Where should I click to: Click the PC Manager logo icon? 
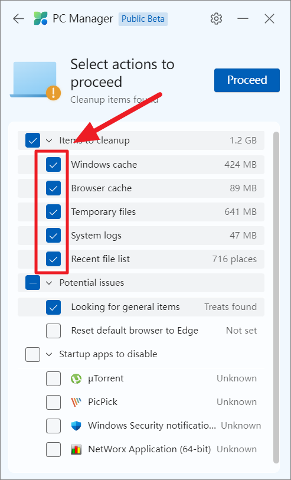pos(41,19)
